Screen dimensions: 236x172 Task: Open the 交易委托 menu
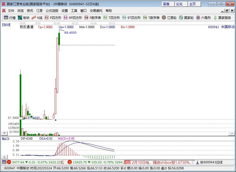pos(96,11)
